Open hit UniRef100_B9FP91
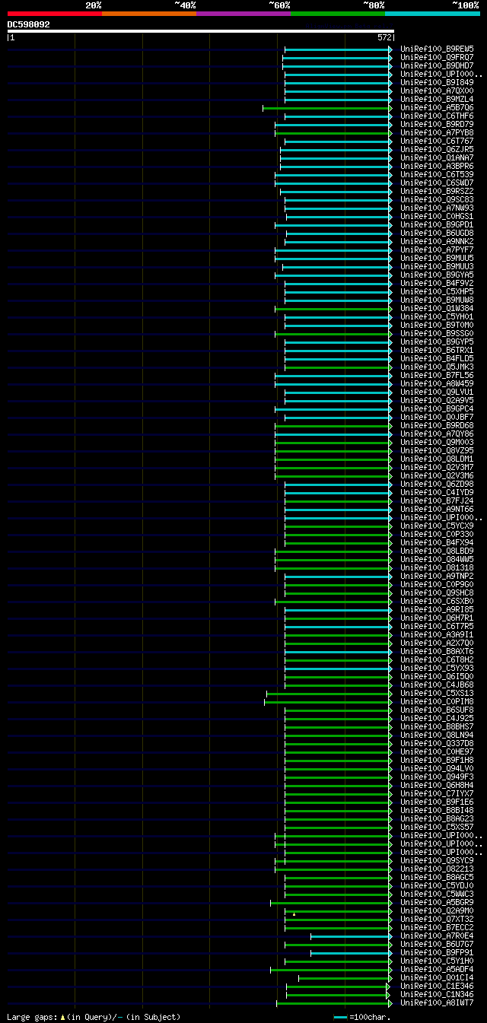 [437, 952]
